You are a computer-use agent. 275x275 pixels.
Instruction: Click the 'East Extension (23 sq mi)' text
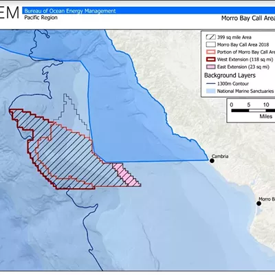pyautogui.click(x=243, y=67)
